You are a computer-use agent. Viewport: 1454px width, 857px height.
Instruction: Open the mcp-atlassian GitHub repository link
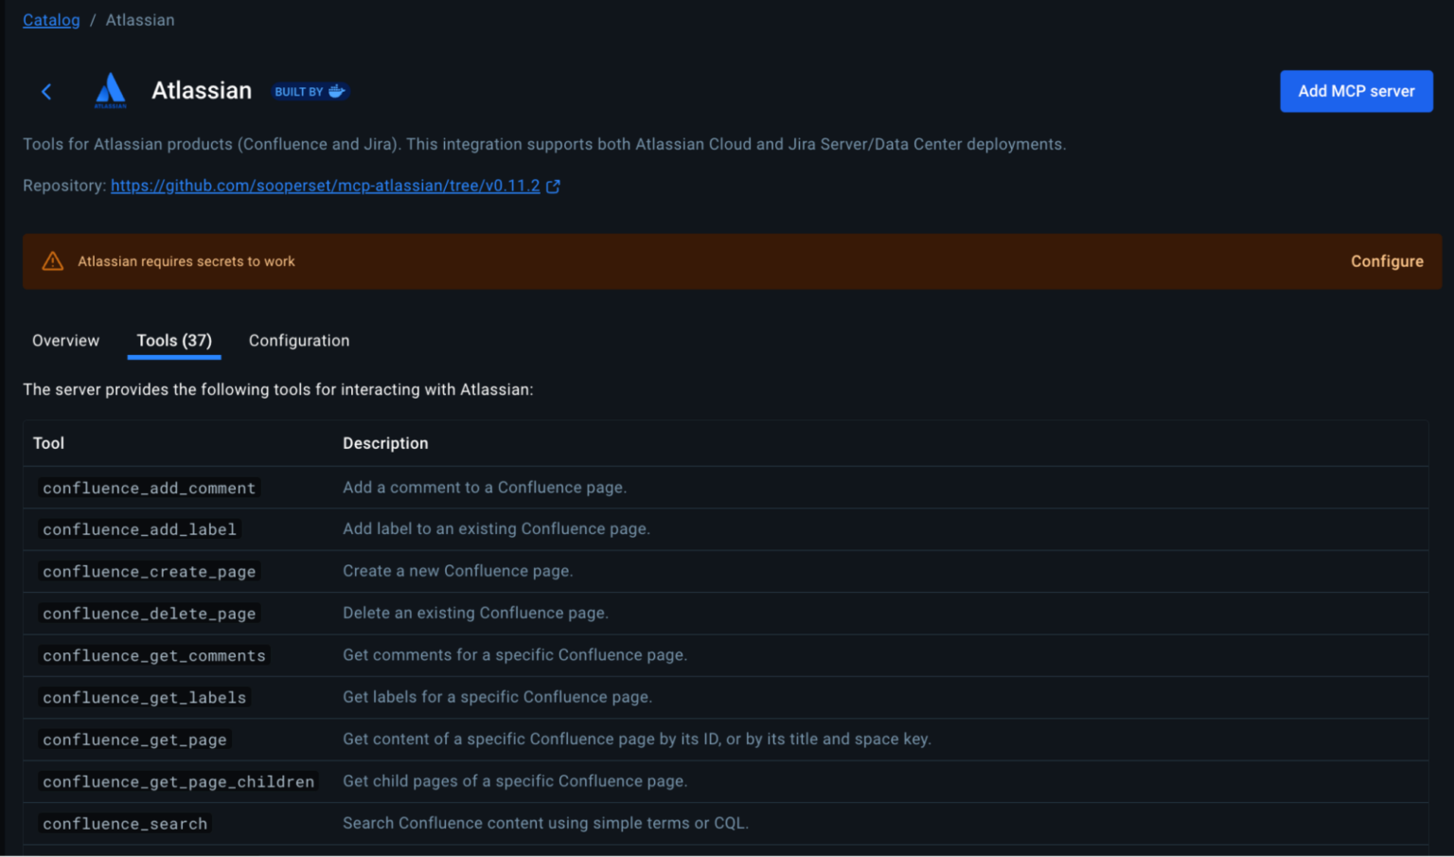click(326, 186)
